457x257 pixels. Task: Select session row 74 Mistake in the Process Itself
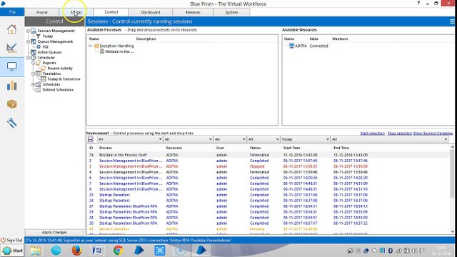(268, 155)
